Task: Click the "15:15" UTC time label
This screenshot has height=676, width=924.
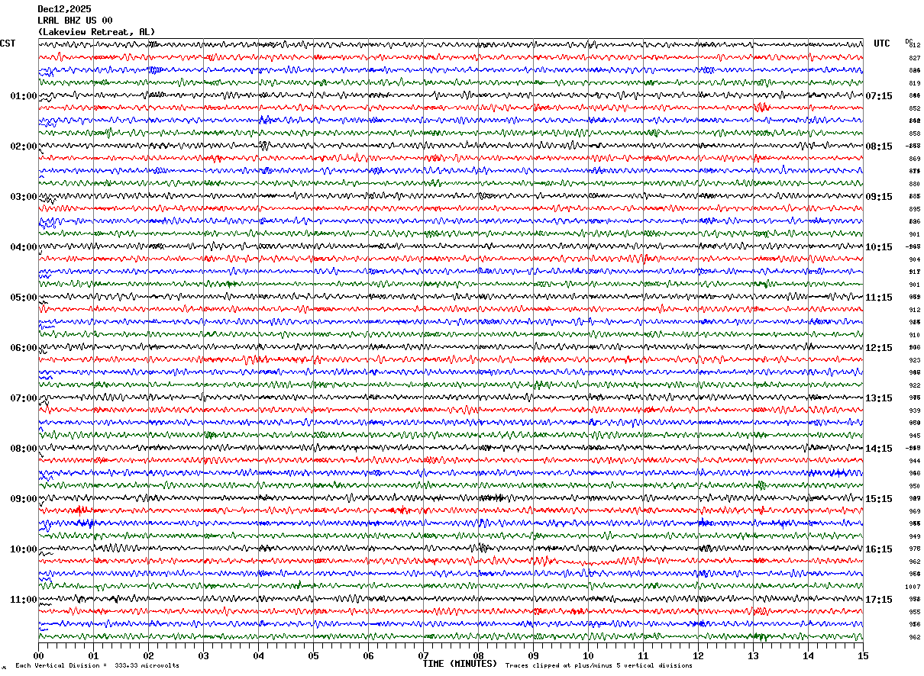Action: (x=879, y=499)
